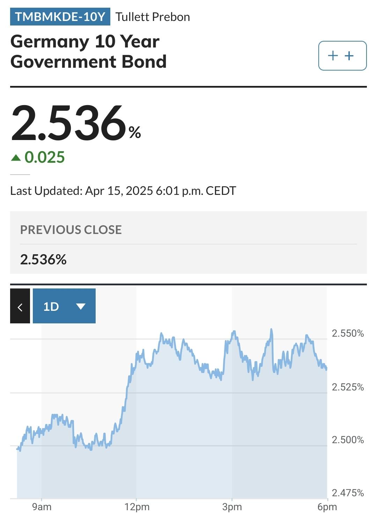Click the 2.550% y-axis label

347,333
